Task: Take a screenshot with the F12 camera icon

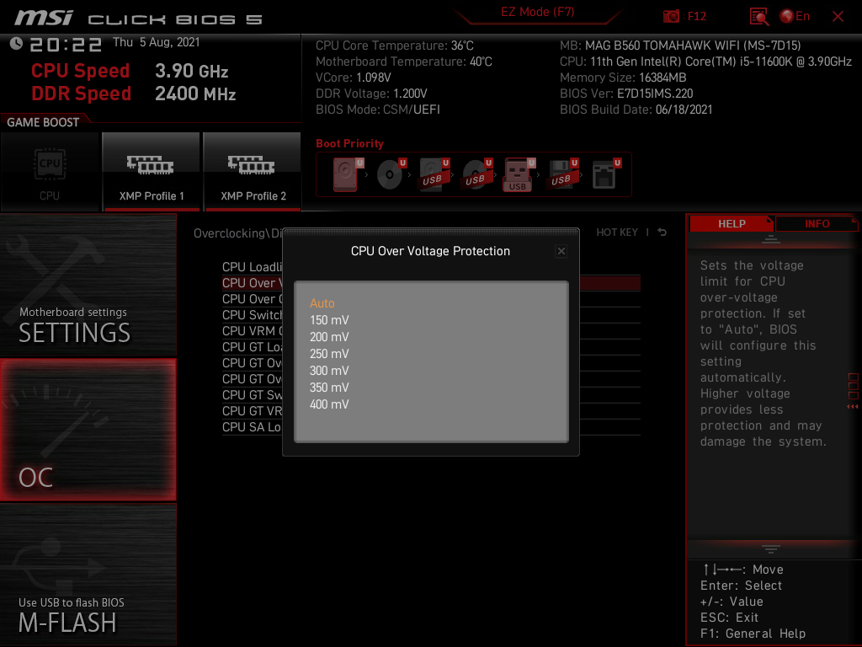Action: click(671, 16)
